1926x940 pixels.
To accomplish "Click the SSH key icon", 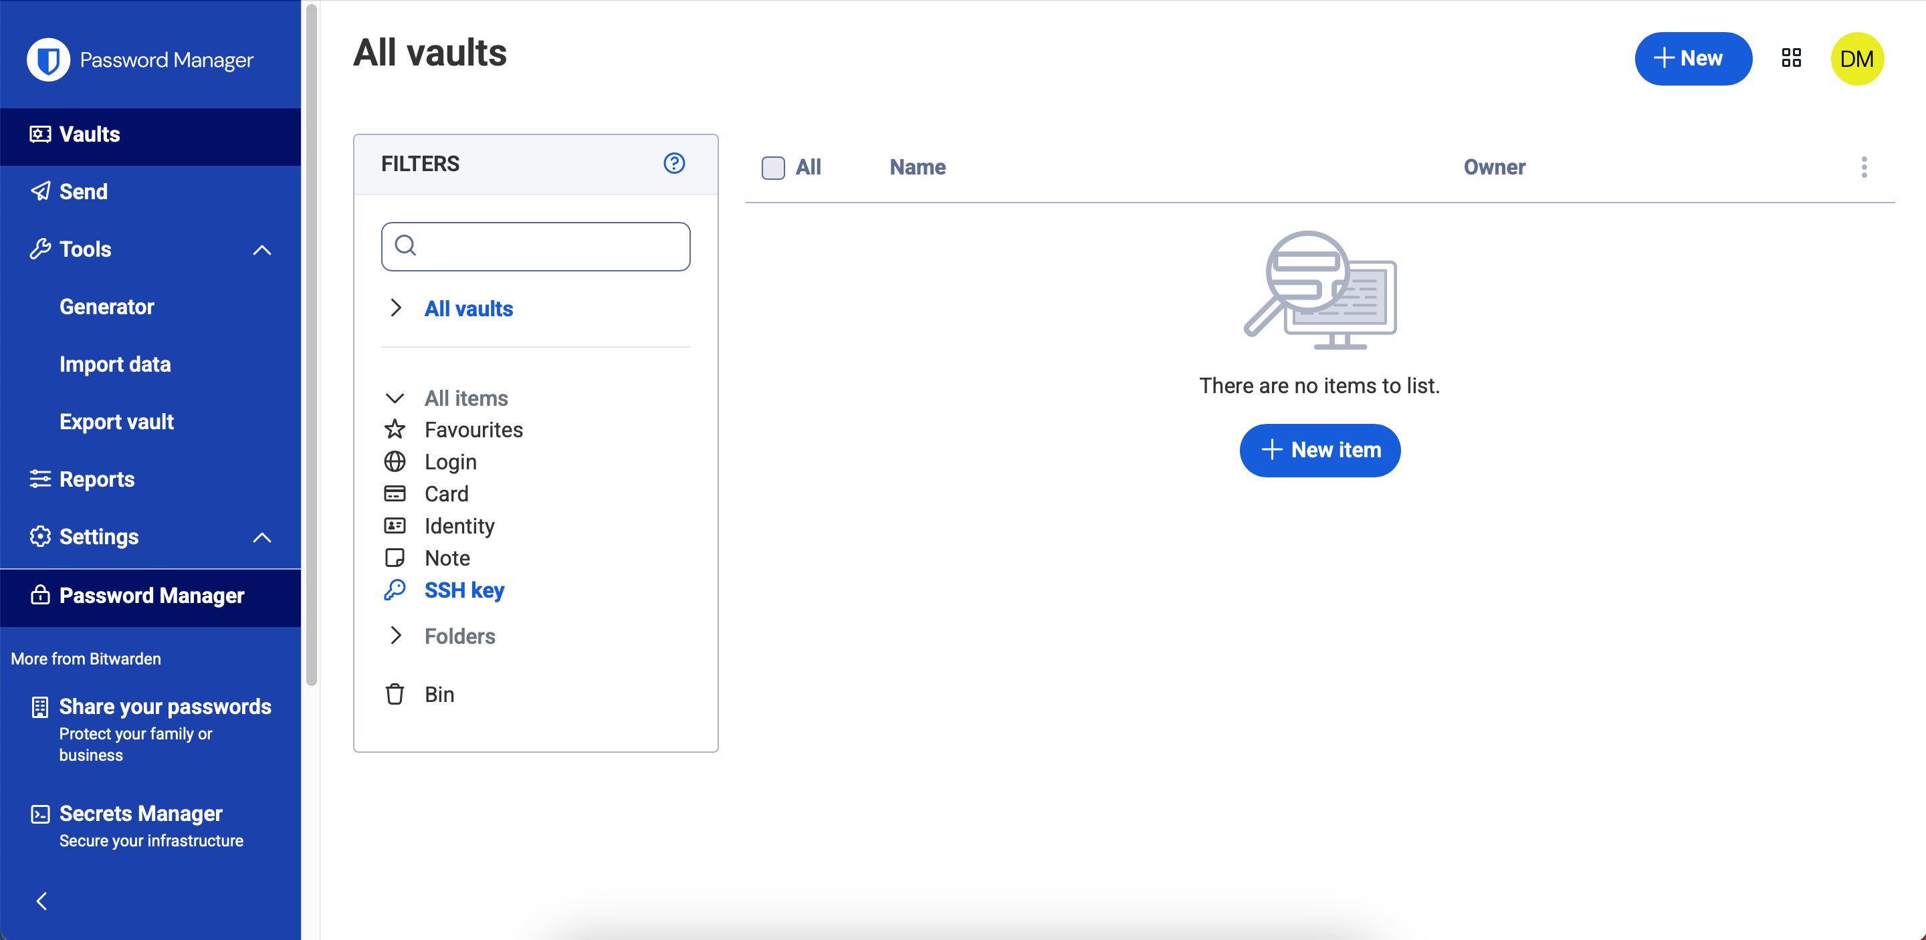I will point(395,590).
